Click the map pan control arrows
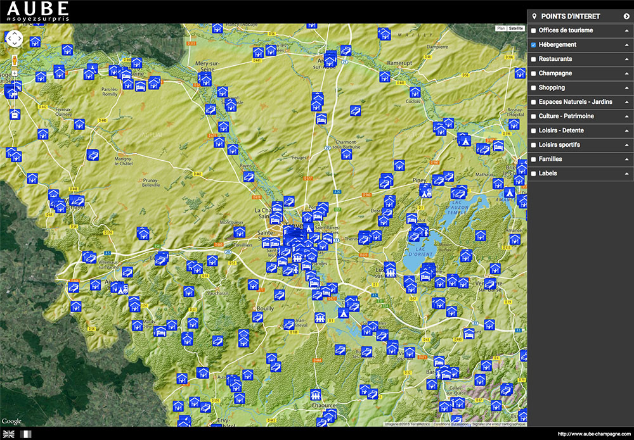Screen dimensions: 634x440 coord(14,39)
